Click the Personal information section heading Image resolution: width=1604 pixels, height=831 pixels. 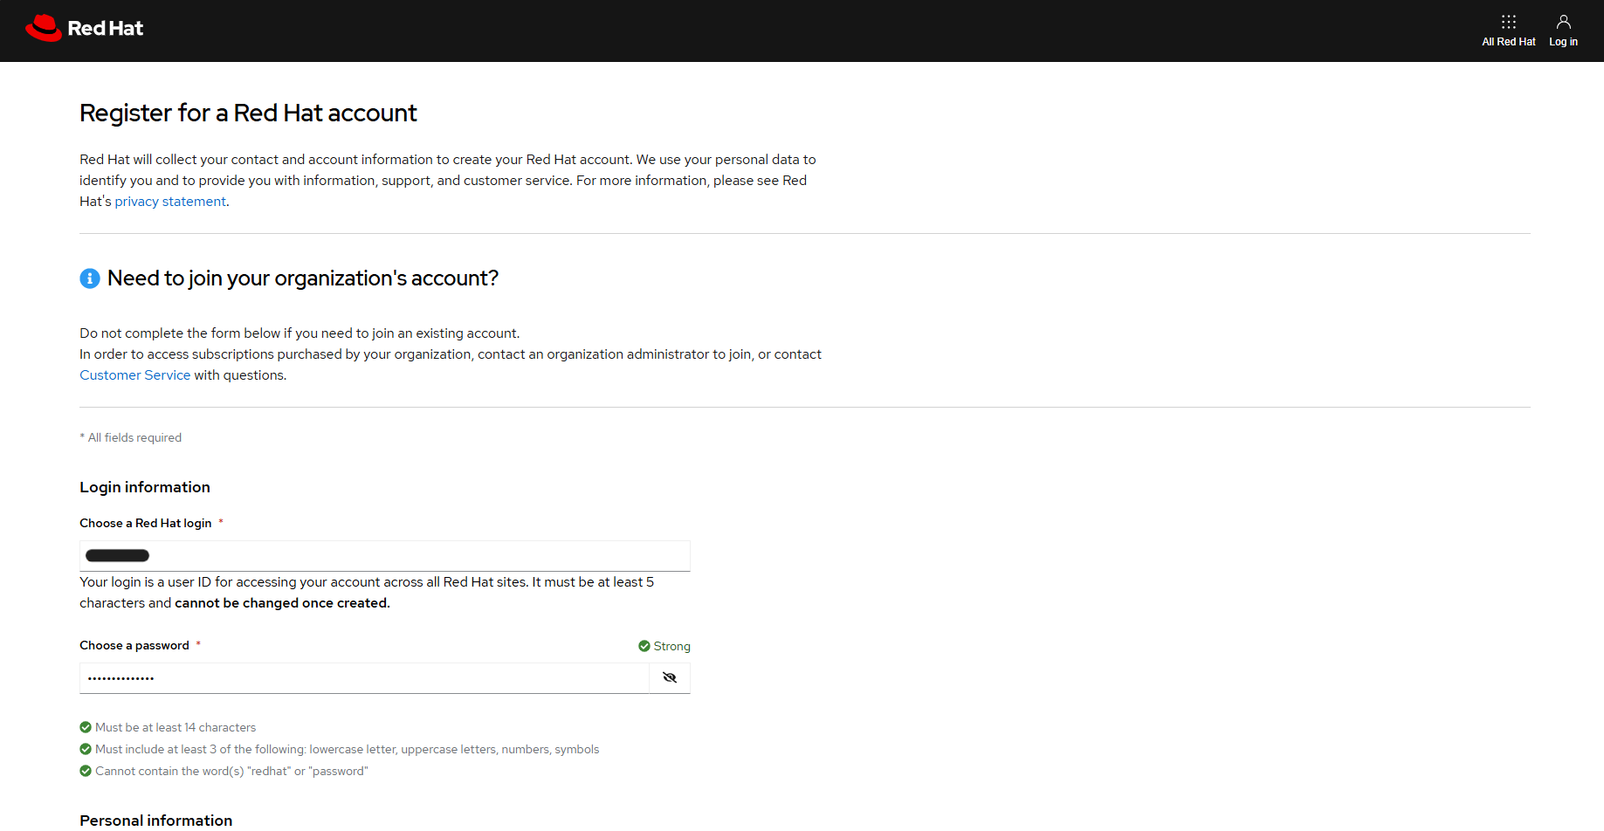pos(156,821)
